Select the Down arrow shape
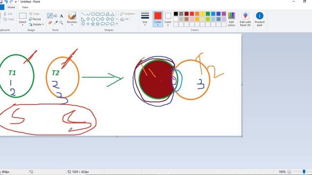This screenshot has width=312, height=175. click(x=83, y=24)
